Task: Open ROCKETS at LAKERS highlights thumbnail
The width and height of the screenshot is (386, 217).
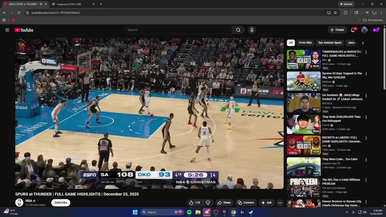Action: tap(304, 145)
